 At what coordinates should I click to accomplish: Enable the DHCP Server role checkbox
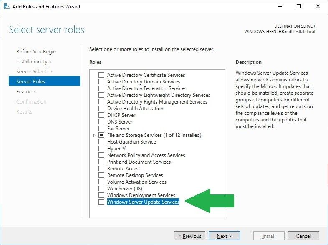[101, 115]
